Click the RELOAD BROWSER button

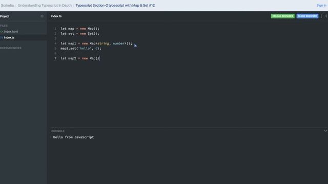pos(282,16)
